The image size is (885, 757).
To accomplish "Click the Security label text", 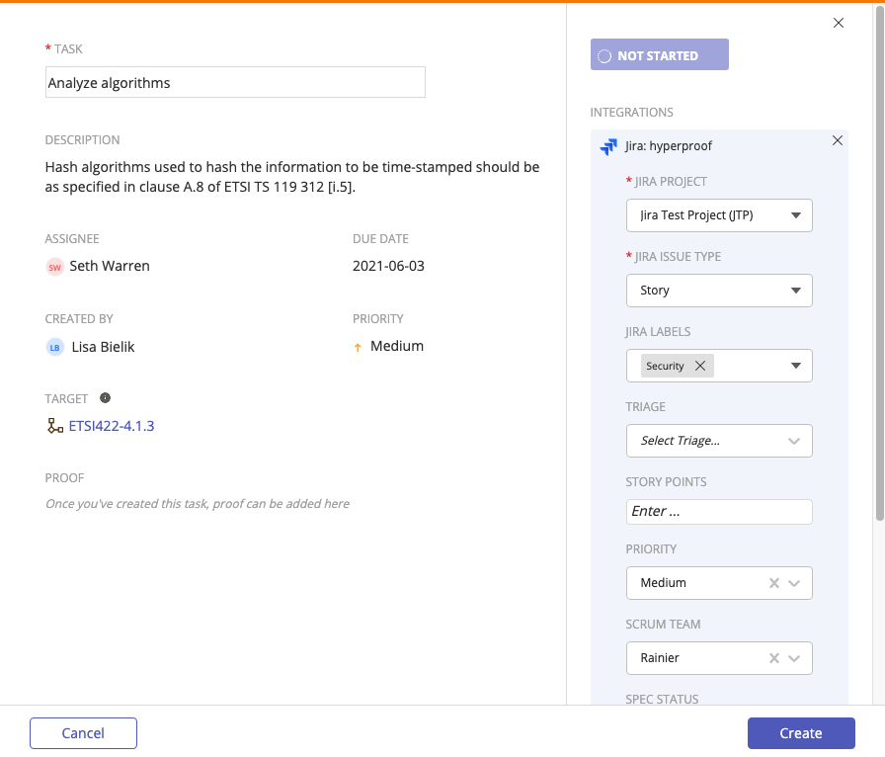I will click(665, 366).
